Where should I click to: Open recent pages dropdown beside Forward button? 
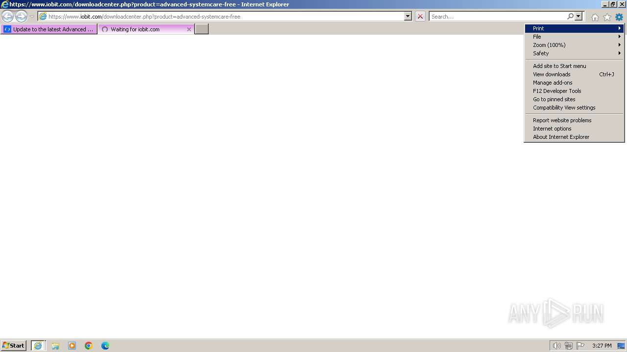pos(32,17)
